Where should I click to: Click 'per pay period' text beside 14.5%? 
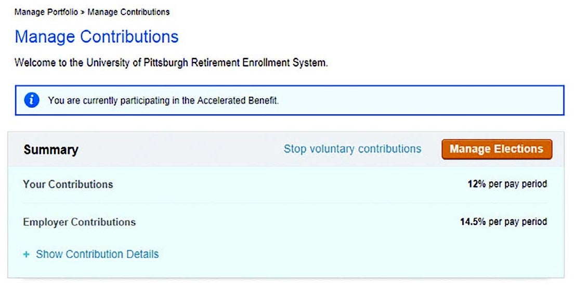(x=518, y=222)
